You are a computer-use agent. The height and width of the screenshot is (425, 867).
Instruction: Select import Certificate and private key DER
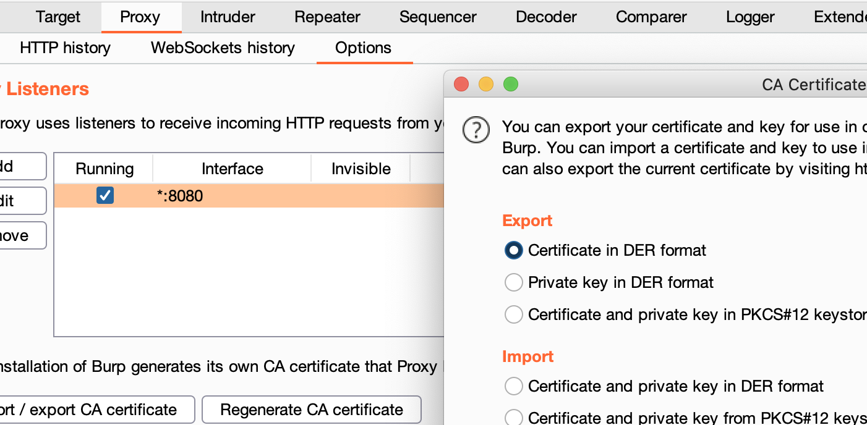tap(514, 386)
